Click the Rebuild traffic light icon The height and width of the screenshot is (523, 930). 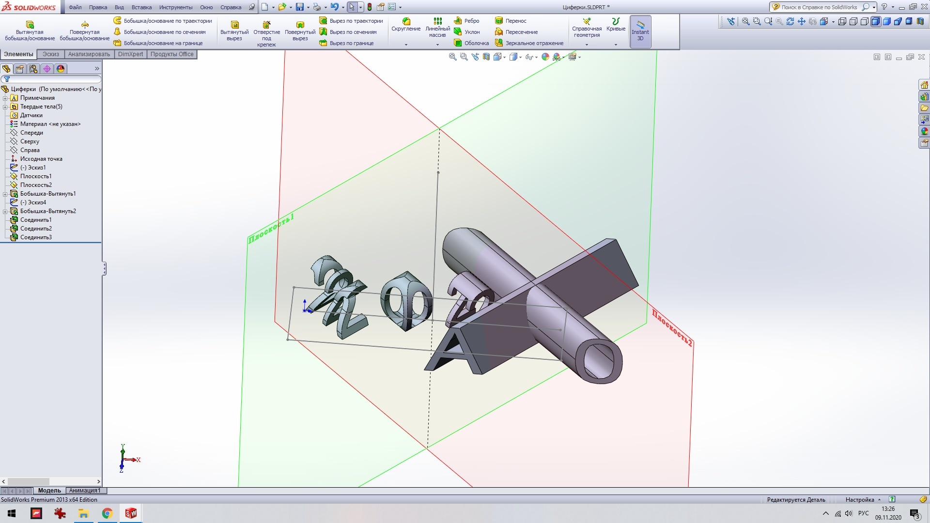(370, 7)
